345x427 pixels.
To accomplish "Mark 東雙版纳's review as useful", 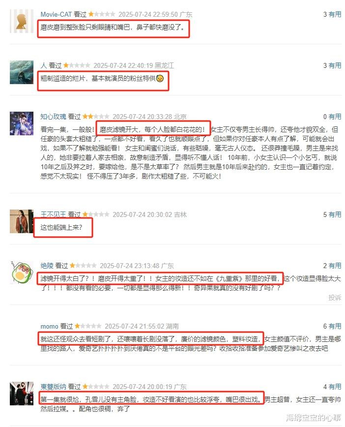I will tap(335, 387).
